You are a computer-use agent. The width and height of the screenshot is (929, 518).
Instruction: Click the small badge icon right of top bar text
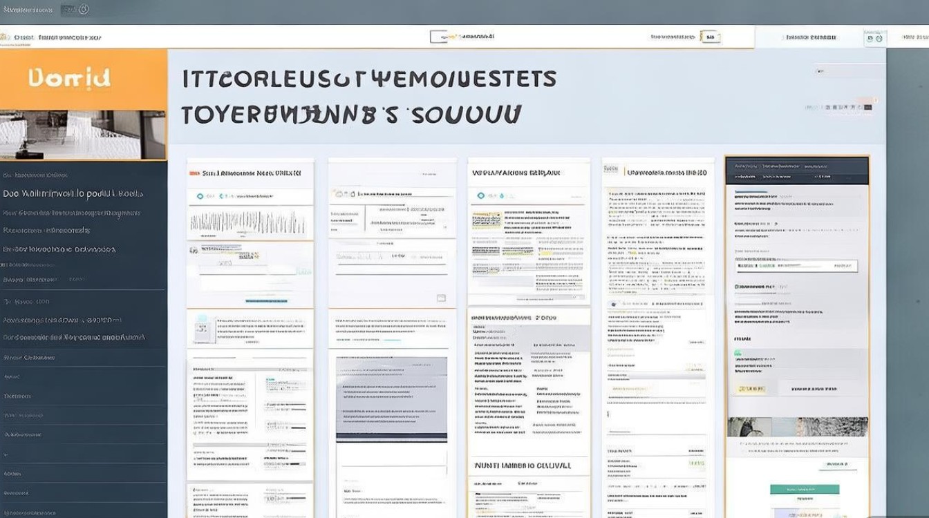(x=710, y=37)
